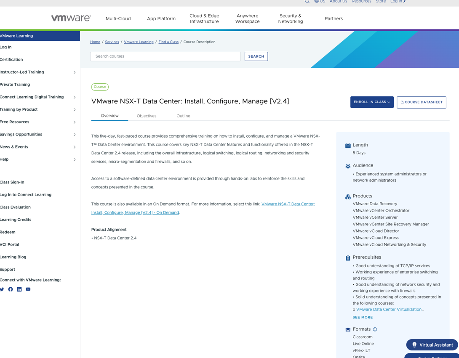Expand Free Resources submenu
Viewport: 459px width, 358px height.
click(75, 122)
